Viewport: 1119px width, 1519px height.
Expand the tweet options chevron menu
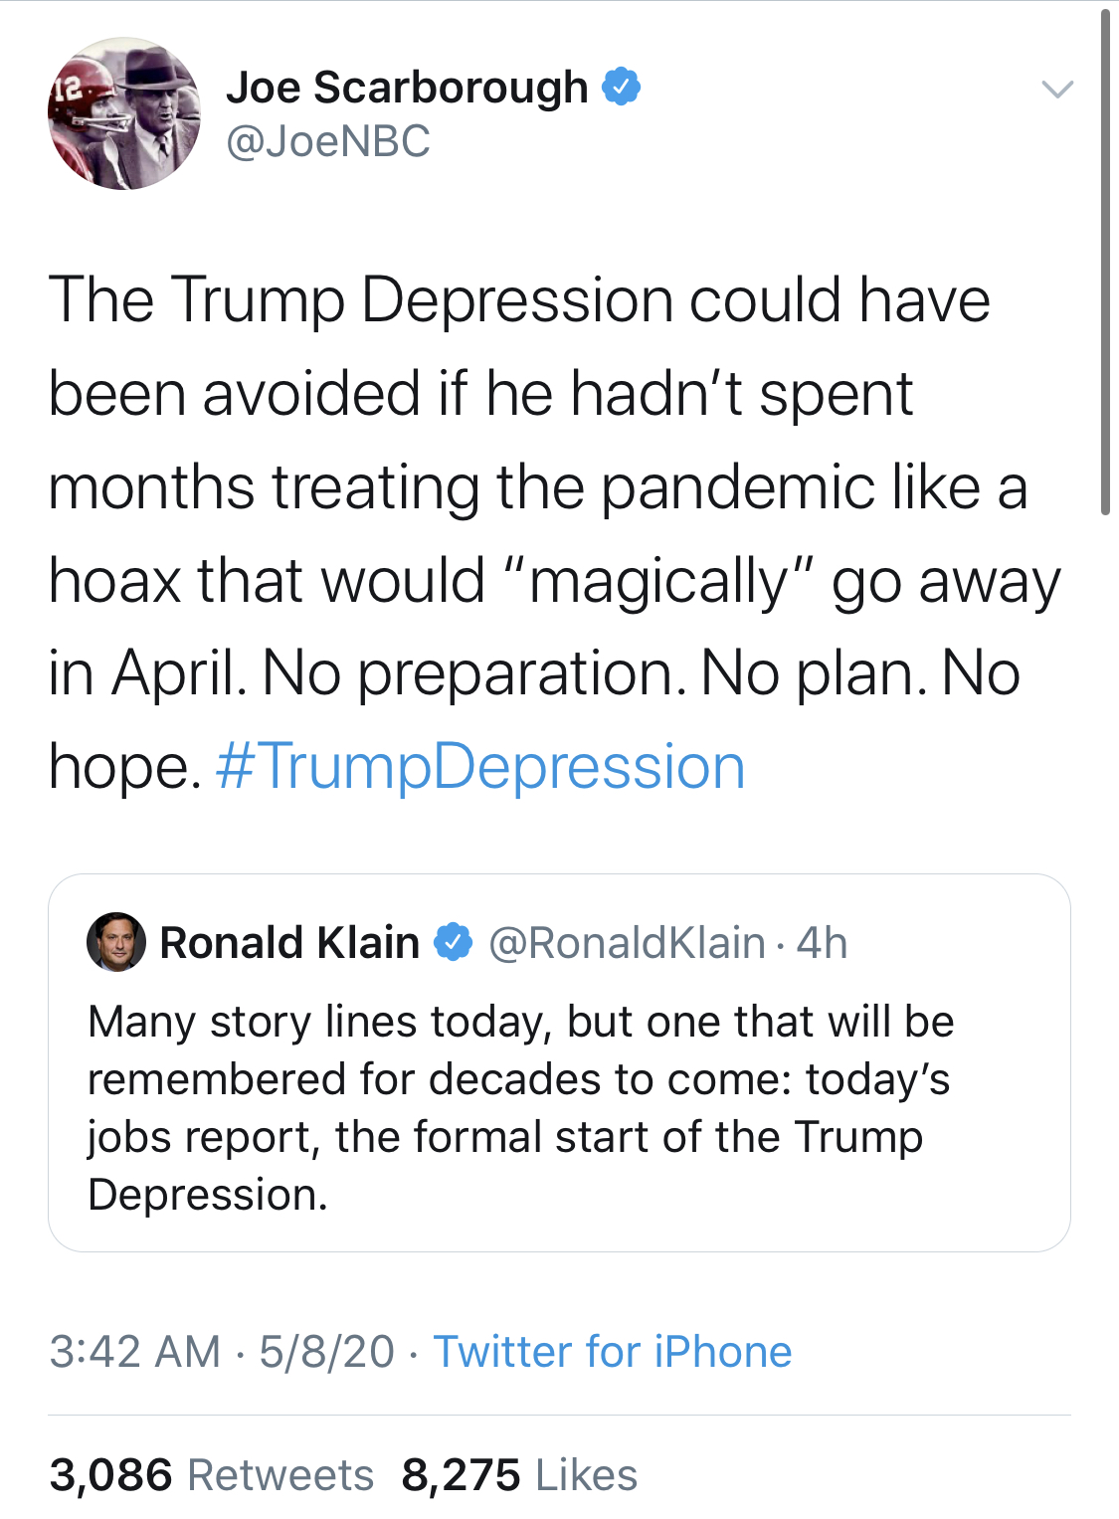(1056, 89)
